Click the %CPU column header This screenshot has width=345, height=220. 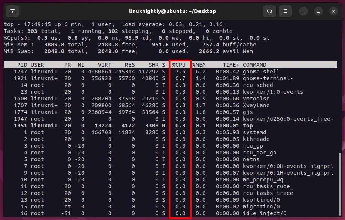pos(178,65)
